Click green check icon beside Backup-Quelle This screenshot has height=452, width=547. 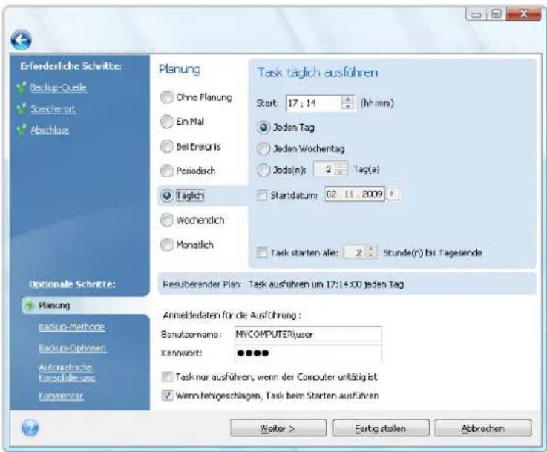[x=22, y=87]
